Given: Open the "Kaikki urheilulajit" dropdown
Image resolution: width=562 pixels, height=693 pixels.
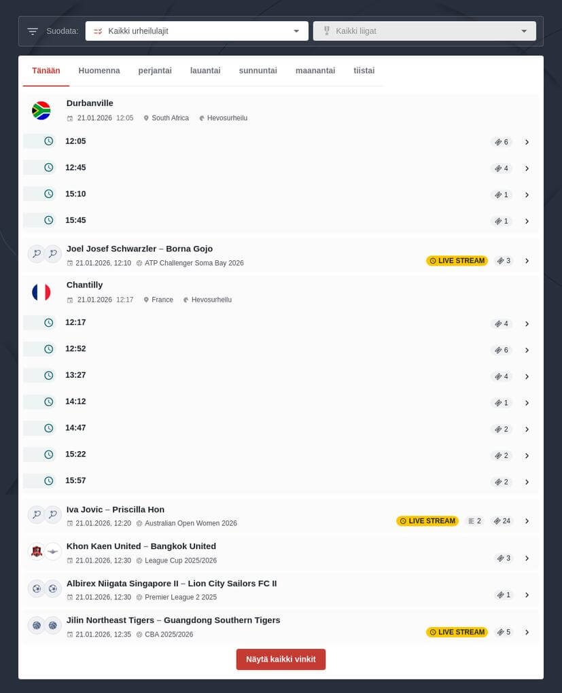Looking at the screenshot, I should [x=196, y=31].
